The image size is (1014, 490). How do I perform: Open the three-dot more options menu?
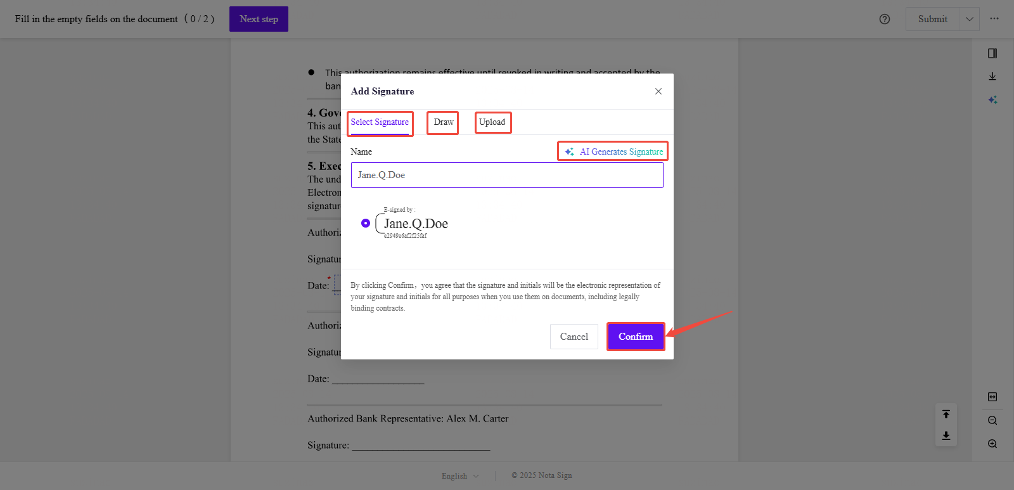(994, 19)
